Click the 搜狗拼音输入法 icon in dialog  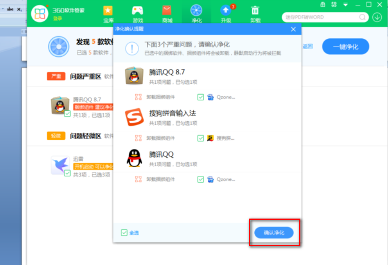click(x=134, y=117)
